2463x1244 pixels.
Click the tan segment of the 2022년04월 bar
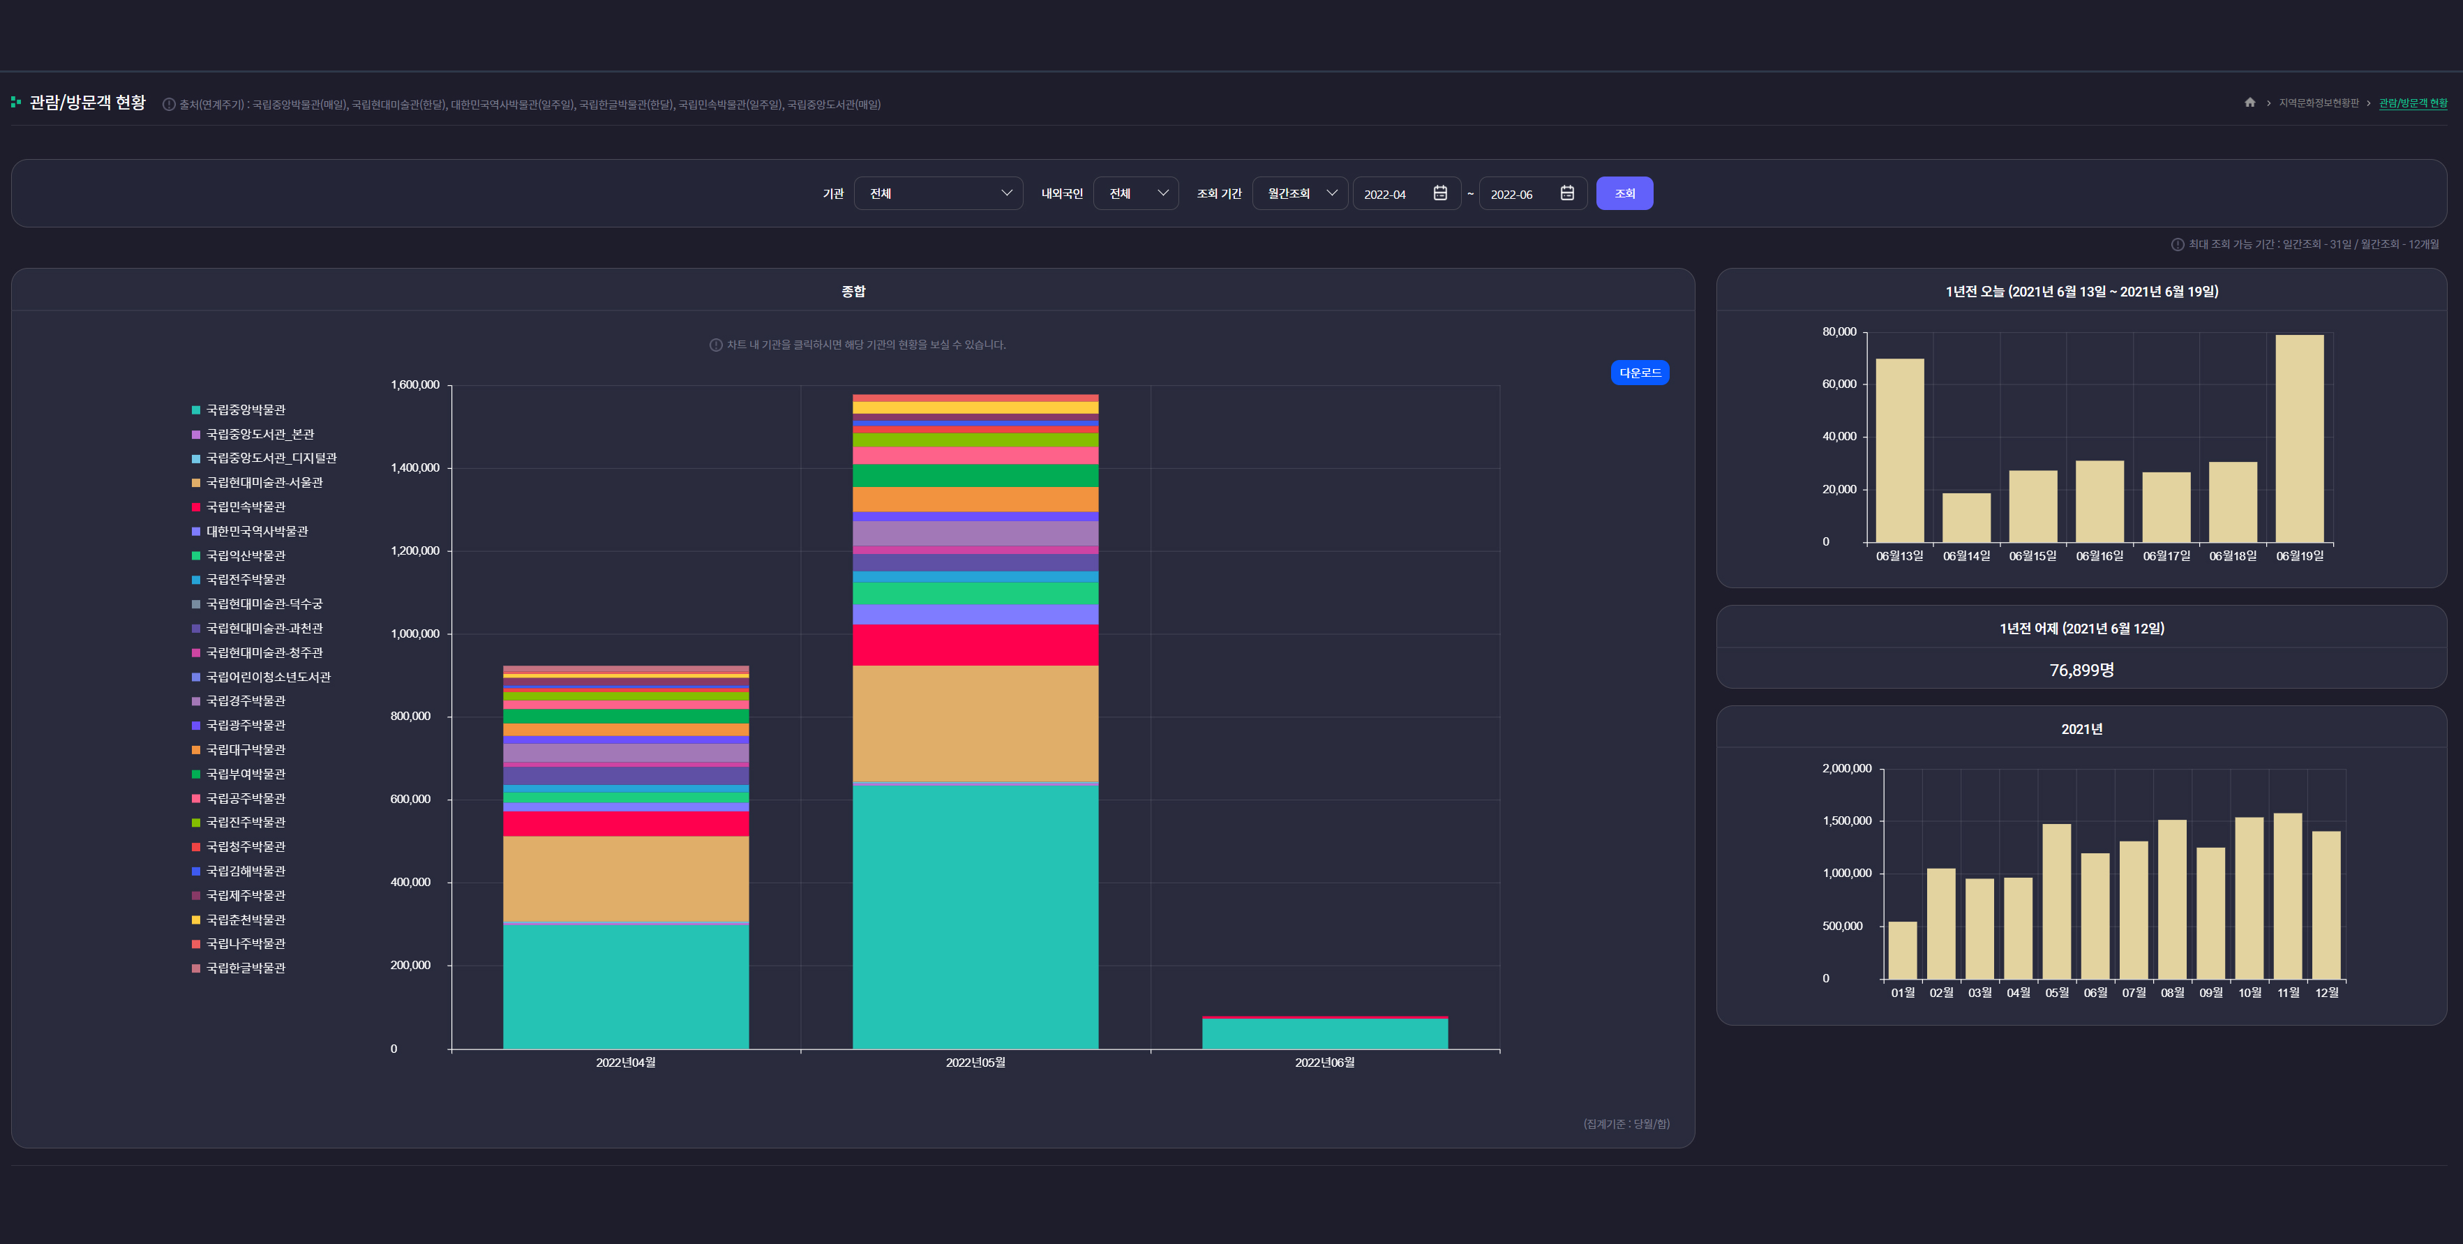(627, 878)
